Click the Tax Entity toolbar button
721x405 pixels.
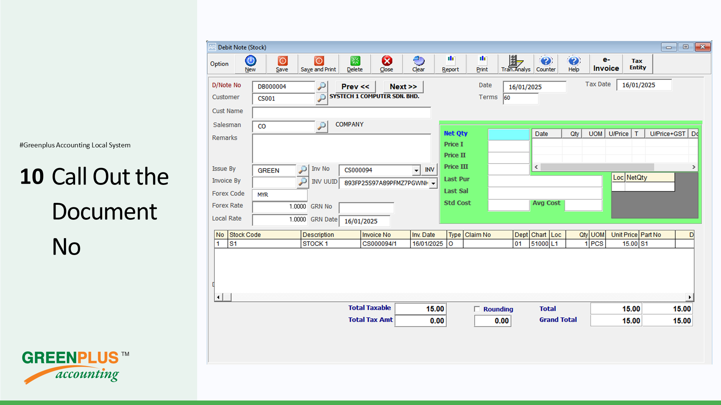click(x=638, y=64)
